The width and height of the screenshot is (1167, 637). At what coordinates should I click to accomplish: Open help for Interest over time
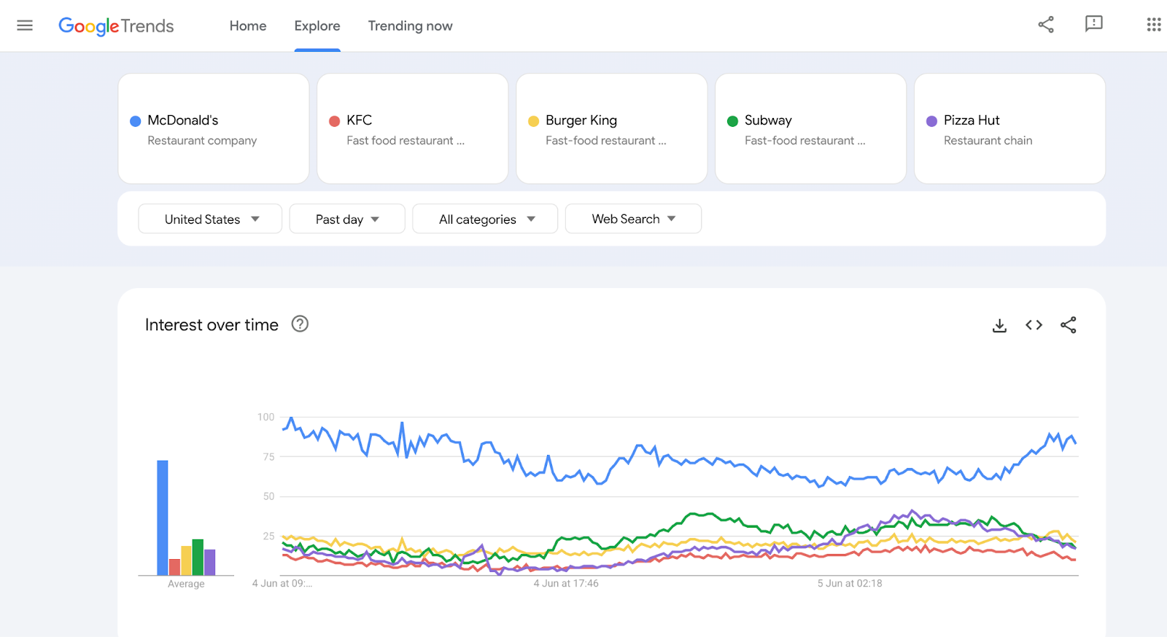[300, 324]
